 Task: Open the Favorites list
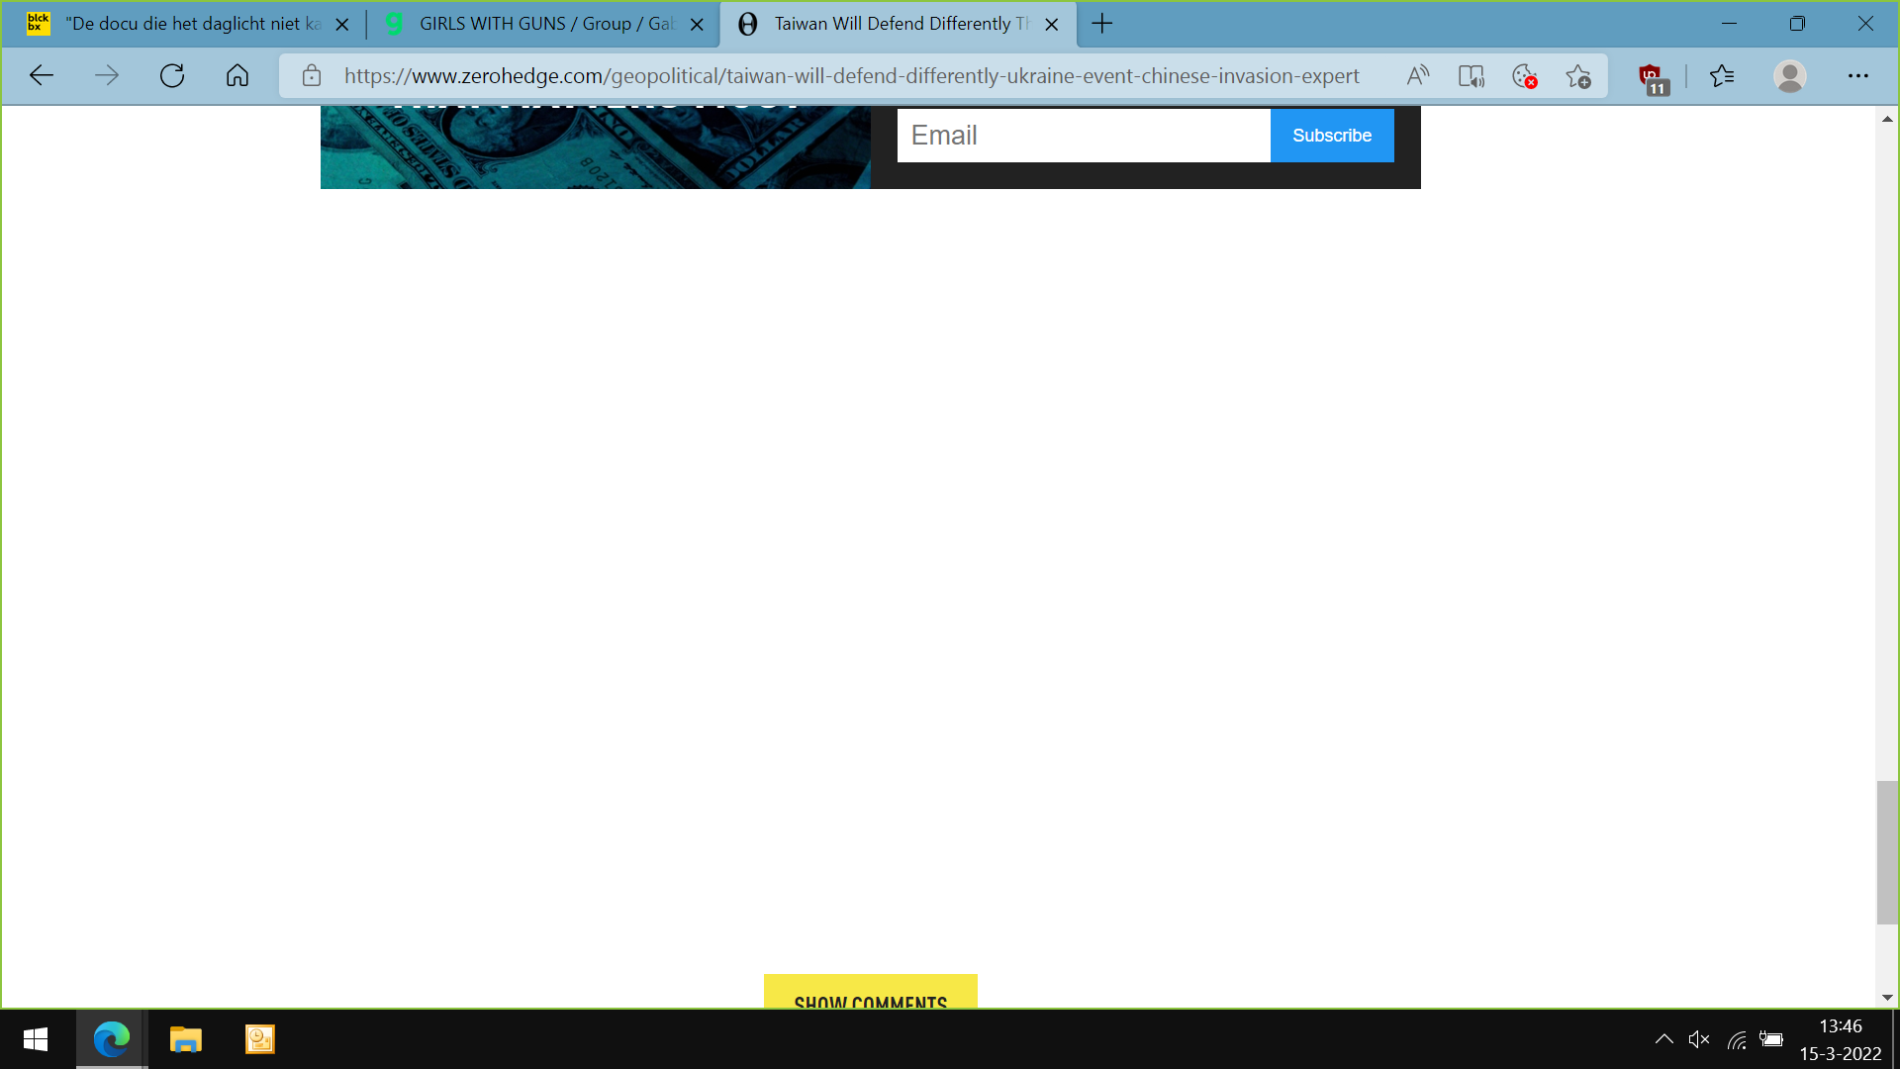1723,75
